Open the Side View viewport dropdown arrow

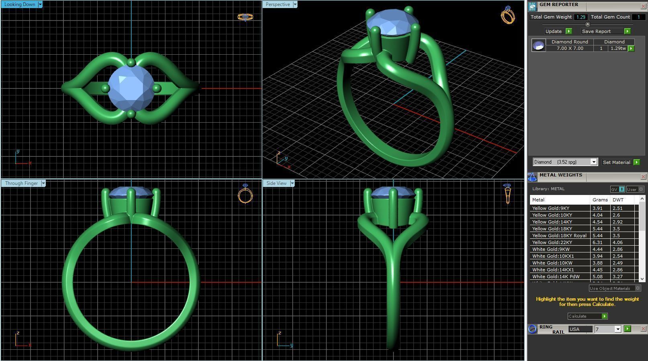coord(292,183)
